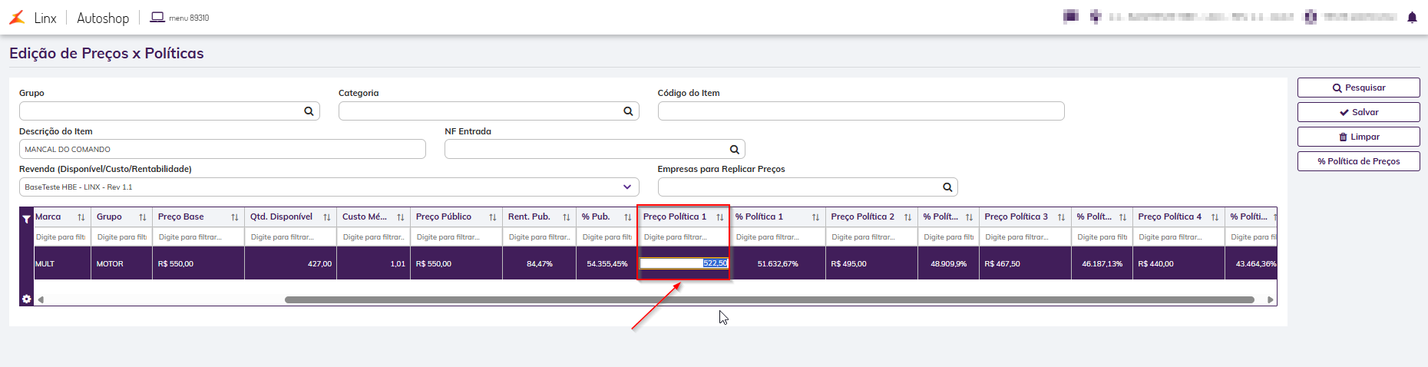Viewport: 1428px width, 367px height.
Task: Open grid settings gear icon
Action: click(x=27, y=299)
